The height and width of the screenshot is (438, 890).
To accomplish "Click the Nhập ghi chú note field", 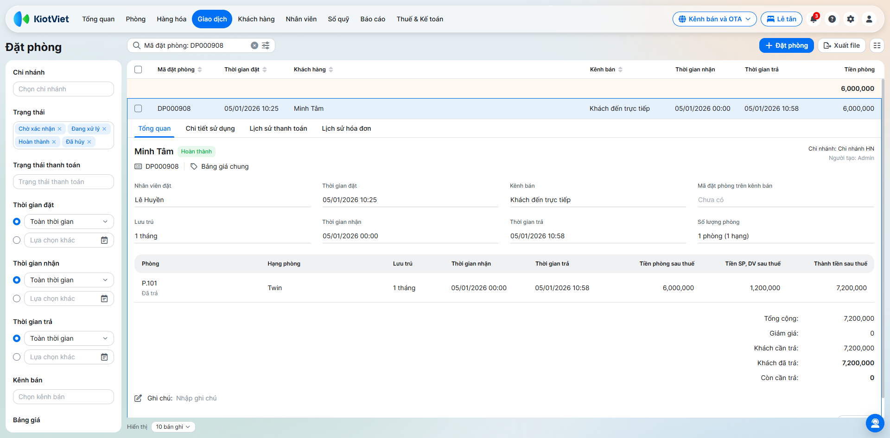I will tap(197, 398).
